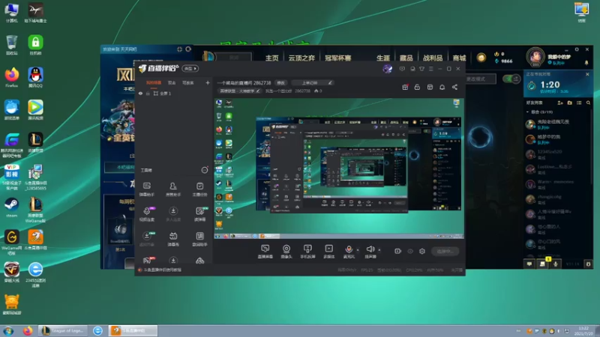The image size is (600, 337).
Task: Open hamburger menu in streaming app title bar
Action: [430, 69]
